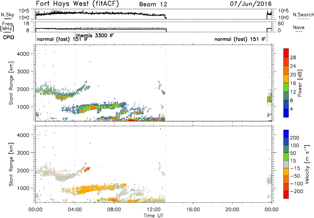This screenshot has height=218, width=314.
Task: Click the '16:00' time tick label
Action: [193, 210]
